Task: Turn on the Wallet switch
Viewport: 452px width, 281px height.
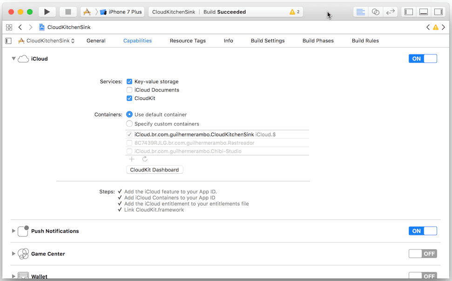Action: pos(423,276)
